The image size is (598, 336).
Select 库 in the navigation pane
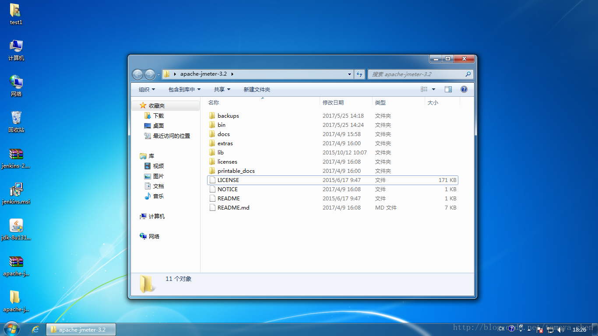[x=151, y=156]
